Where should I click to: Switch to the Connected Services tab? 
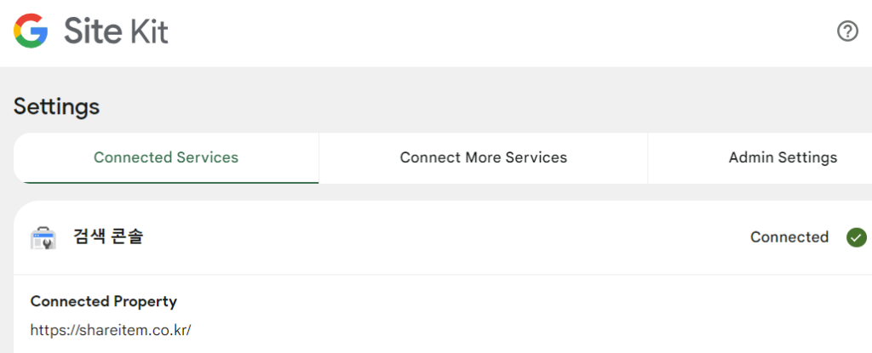coord(166,157)
